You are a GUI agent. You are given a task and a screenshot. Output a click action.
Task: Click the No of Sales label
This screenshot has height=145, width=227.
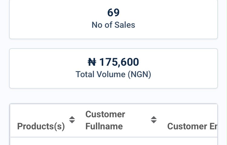tap(113, 25)
